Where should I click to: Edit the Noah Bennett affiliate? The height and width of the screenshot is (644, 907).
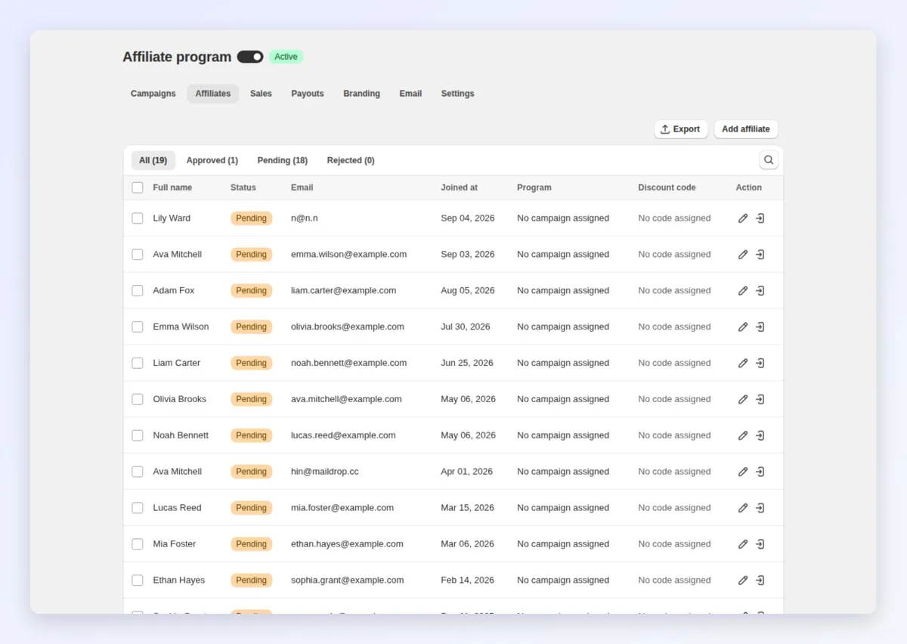click(743, 435)
